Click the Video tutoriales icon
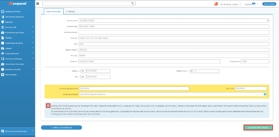The height and width of the screenshot is (137, 279). coord(3,75)
